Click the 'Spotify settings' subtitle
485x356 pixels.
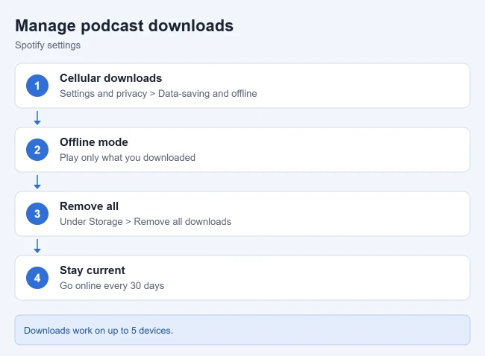[x=48, y=45]
